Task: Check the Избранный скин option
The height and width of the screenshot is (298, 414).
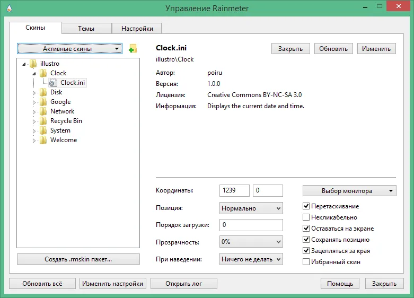Action: pos(306,262)
